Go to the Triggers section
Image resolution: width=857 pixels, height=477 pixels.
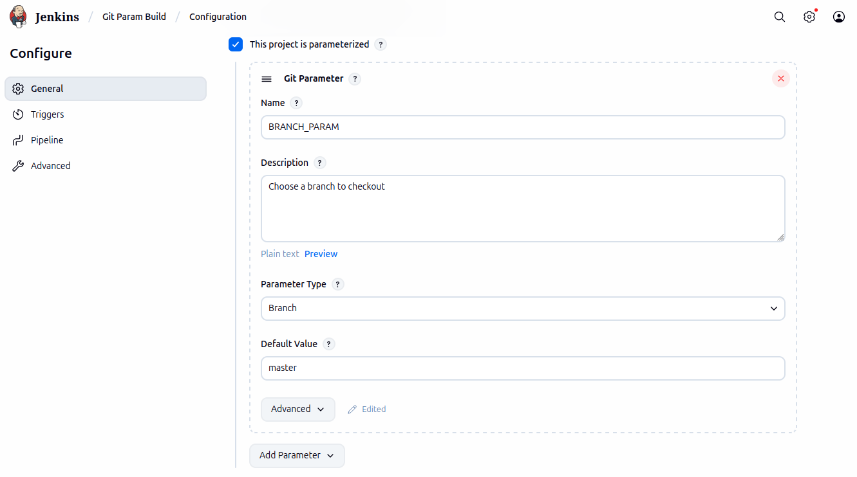coord(48,114)
